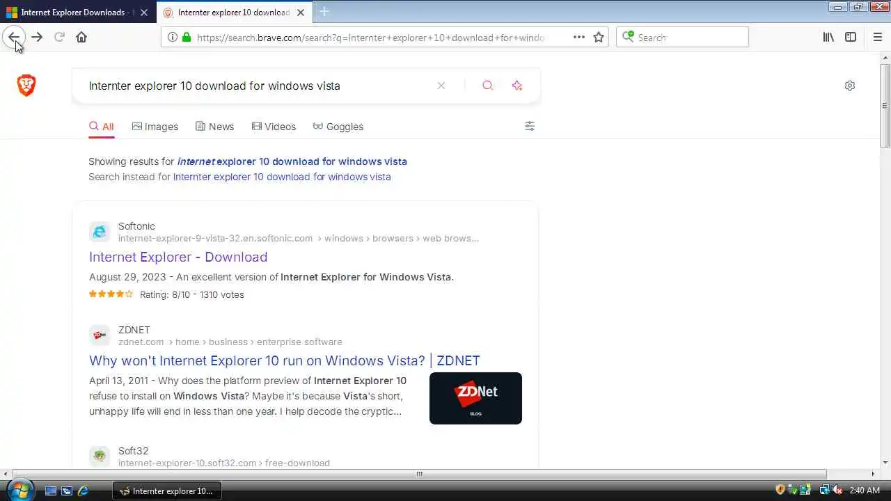
Task: Switch to Internet Explorer Downloads tab
Action: click(78, 13)
